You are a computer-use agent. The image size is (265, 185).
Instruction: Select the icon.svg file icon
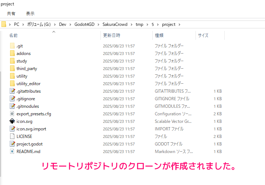click(12, 121)
